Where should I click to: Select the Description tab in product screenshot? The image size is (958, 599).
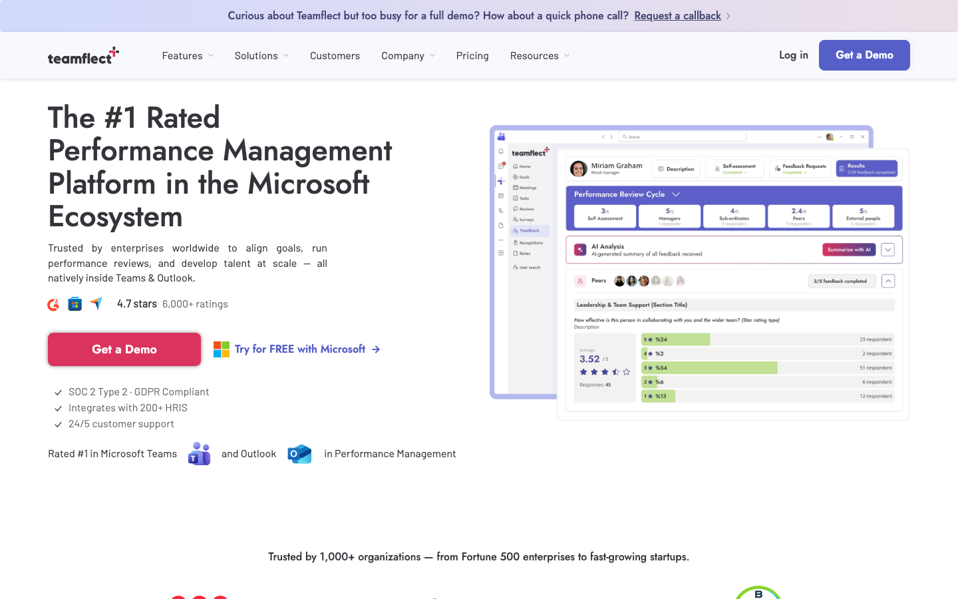tap(676, 169)
